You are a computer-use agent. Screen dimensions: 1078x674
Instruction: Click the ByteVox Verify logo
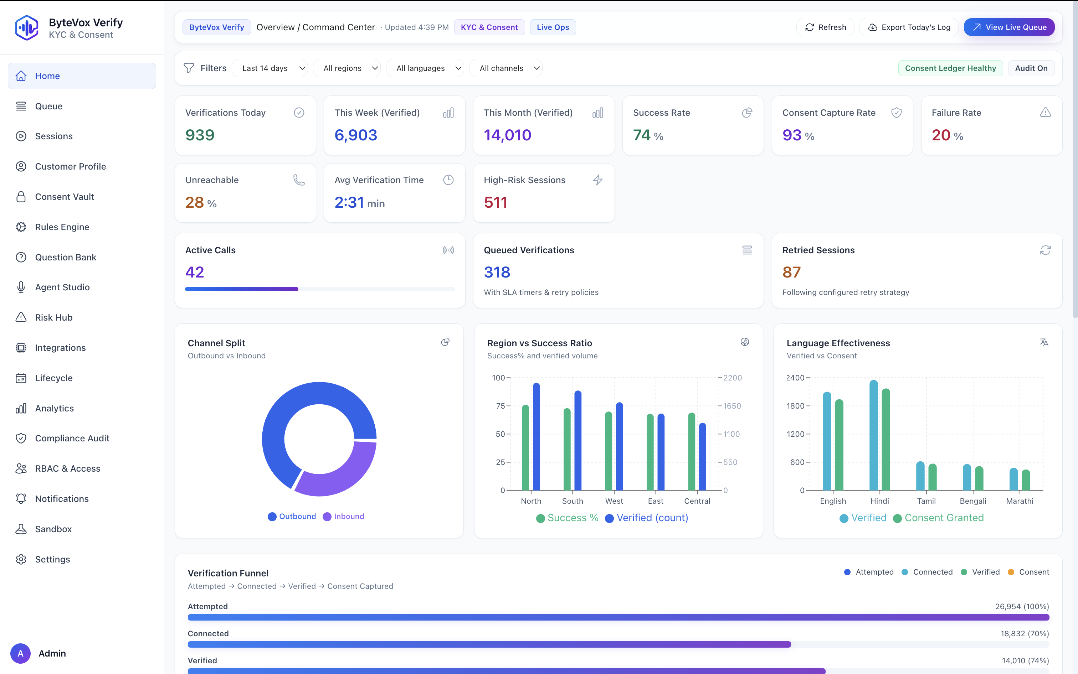coord(27,28)
